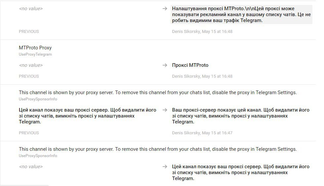324x186 pixels.
Task: Click PREVIOUS below the highlighted 'Налаштування проксі' translation
Action: click(x=29, y=32)
